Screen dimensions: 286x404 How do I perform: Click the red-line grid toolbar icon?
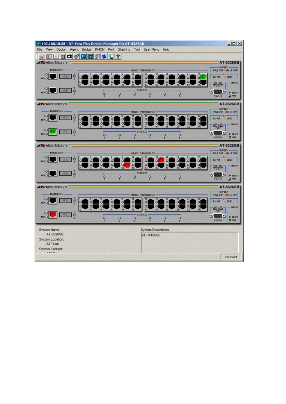56,57
